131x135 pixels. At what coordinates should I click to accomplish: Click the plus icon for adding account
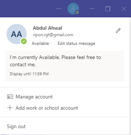(10, 108)
